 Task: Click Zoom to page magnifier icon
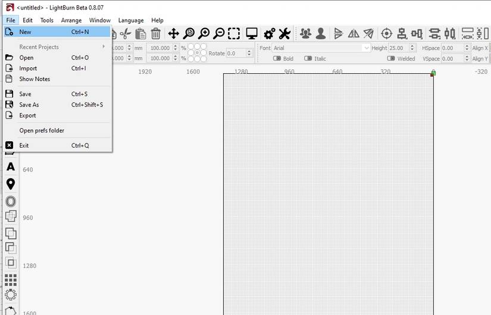pyautogui.click(x=189, y=33)
